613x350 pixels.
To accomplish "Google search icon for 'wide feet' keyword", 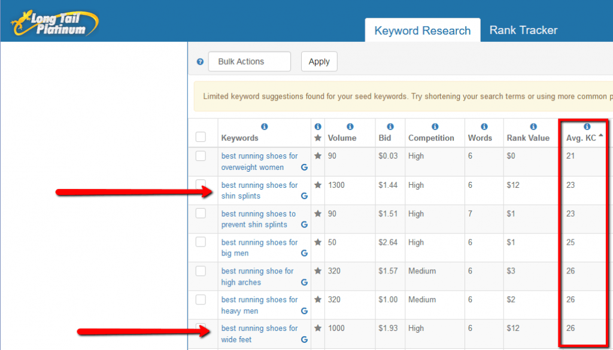I will [304, 339].
